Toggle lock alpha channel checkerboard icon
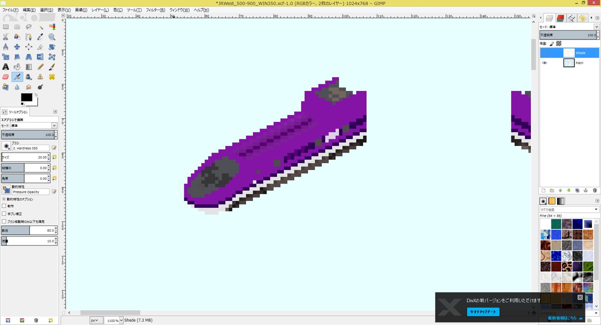The height and width of the screenshot is (325, 601). point(558,43)
